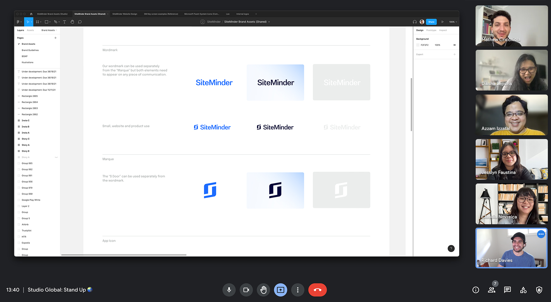Image resolution: width=551 pixels, height=302 pixels.
Task: Start audio conversation with headphones icon
Action: pos(415,22)
